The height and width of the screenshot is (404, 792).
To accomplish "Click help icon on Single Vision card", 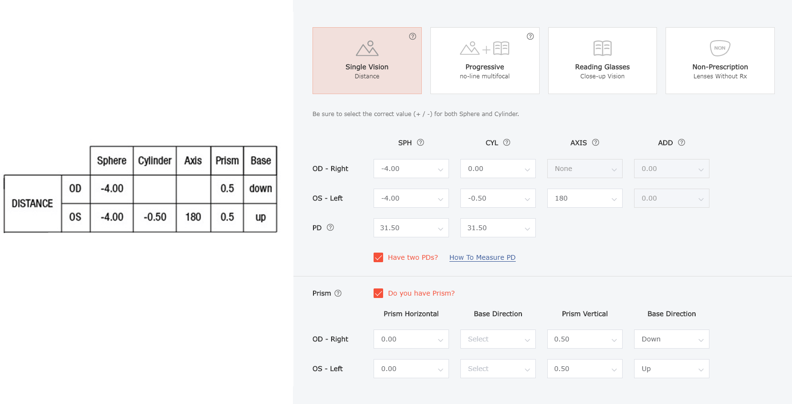I will point(412,36).
